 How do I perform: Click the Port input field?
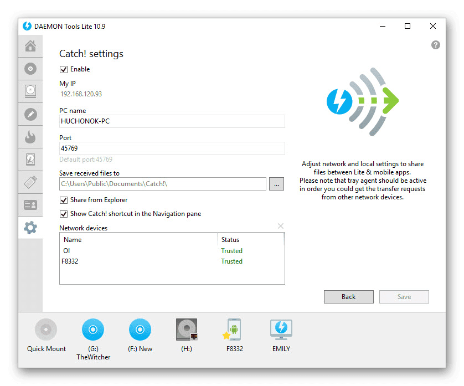pyautogui.click(x=172, y=148)
